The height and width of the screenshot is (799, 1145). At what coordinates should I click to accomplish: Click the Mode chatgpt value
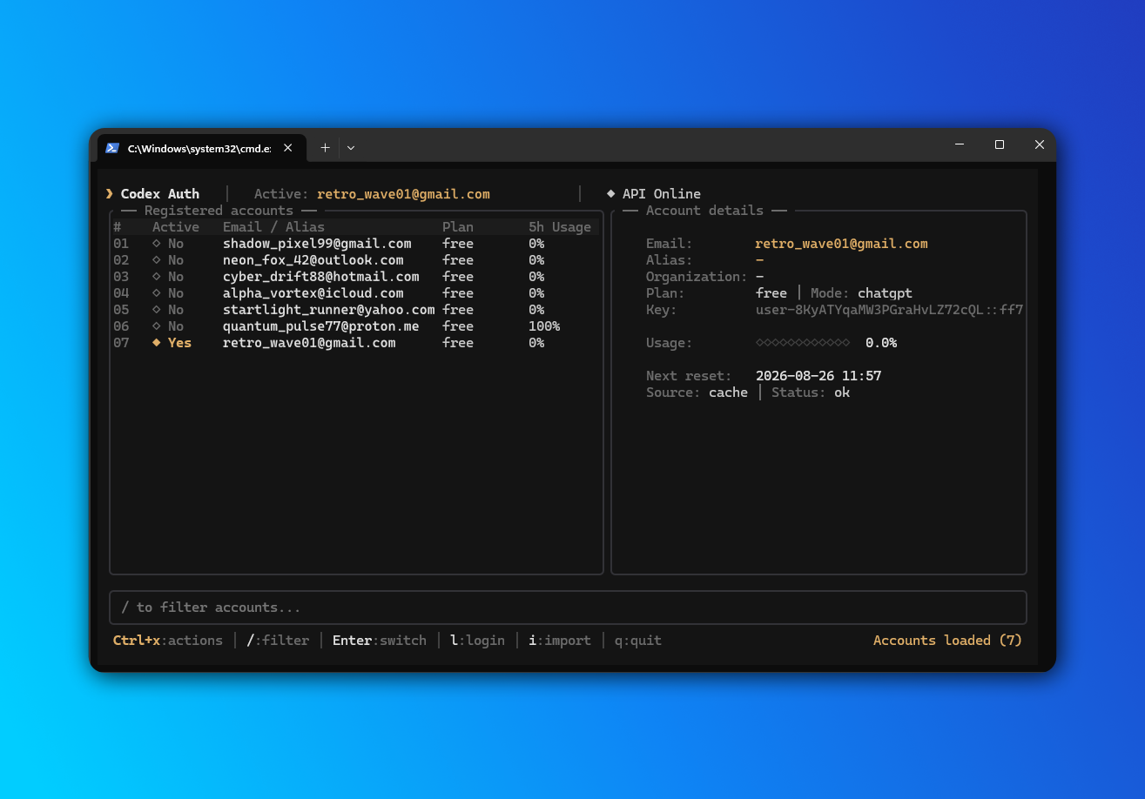pos(885,293)
